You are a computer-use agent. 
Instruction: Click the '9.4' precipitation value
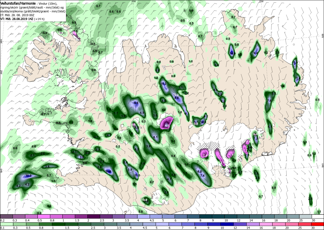[x=256, y=53]
